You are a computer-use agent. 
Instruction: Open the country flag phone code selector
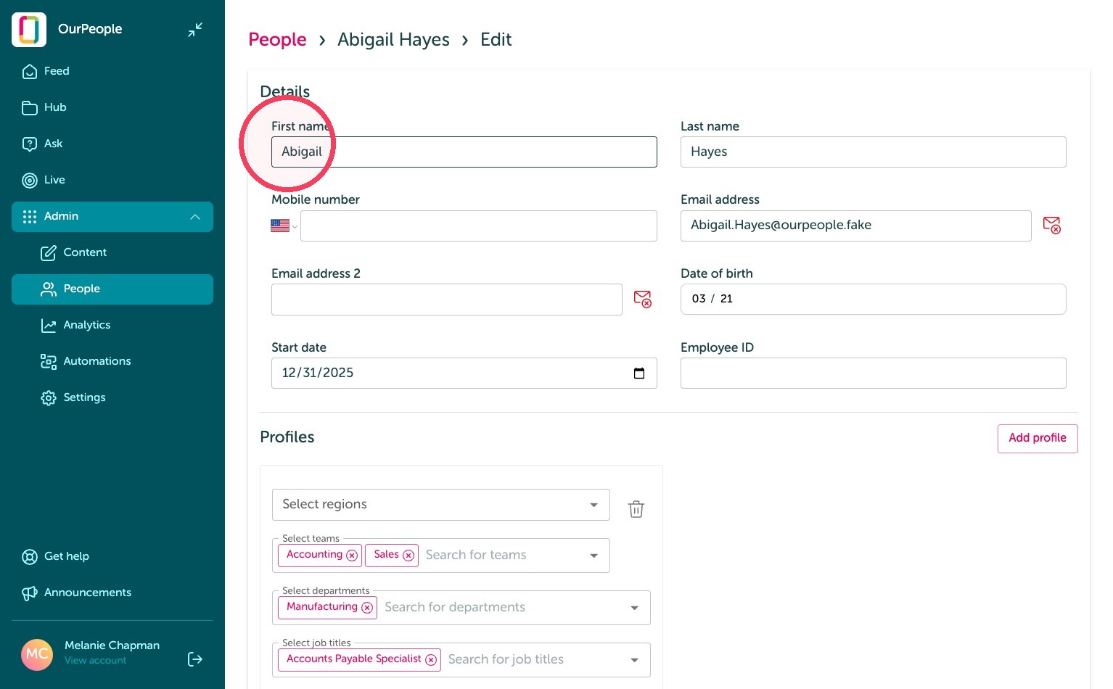(x=284, y=226)
